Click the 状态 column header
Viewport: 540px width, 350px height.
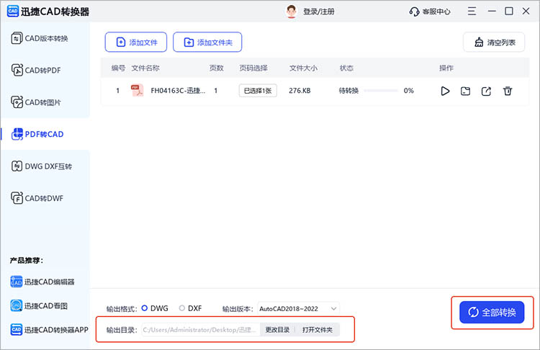click(x=346, y=68)
